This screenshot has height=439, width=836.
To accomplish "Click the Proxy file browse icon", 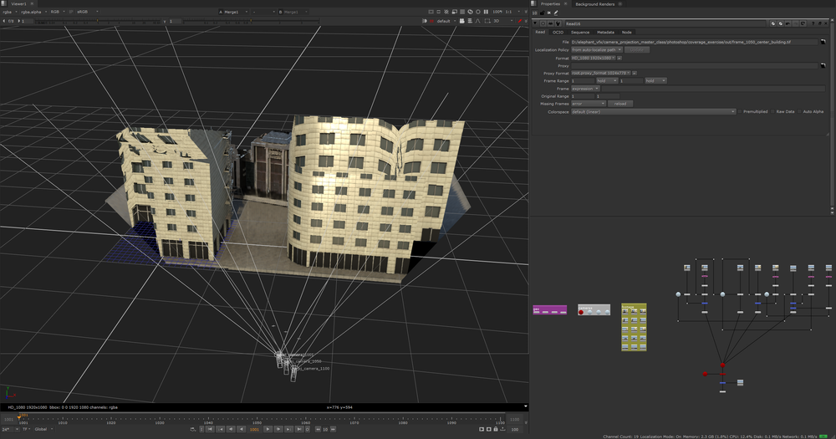I will [823, 65].
